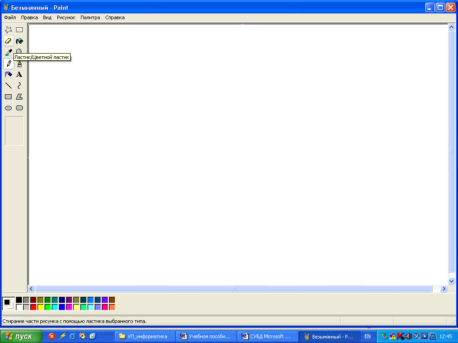Click the horizontal scrollbar left arrow
Image resolution: width=458 pixels, height=343 pixels.
coord(31,289)
